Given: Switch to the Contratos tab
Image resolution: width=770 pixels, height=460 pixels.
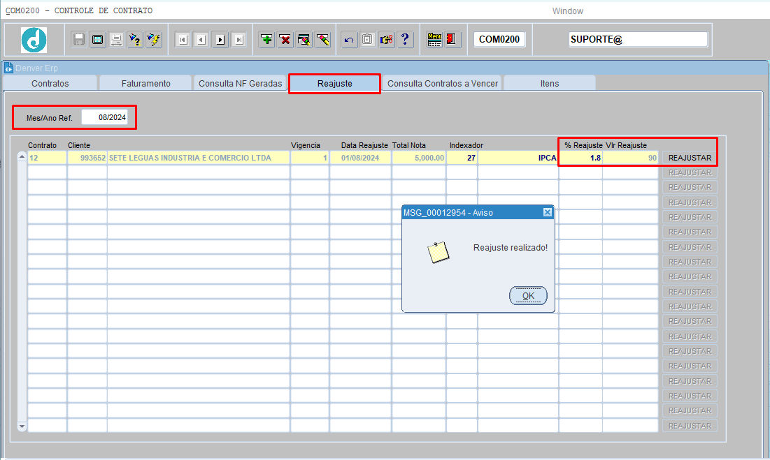Looking at the screenshot, I should point(50,83).
